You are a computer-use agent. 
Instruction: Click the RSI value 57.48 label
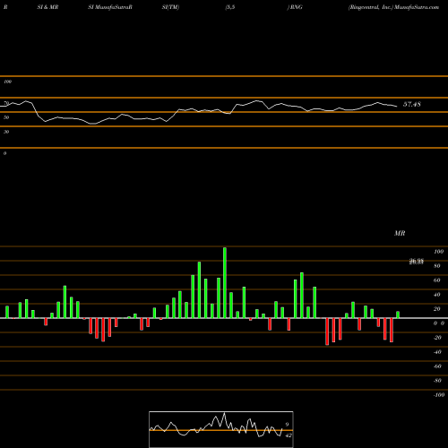point(412,104)
